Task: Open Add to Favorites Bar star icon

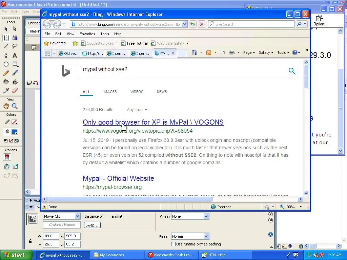Action: click(x=75, y=43)
